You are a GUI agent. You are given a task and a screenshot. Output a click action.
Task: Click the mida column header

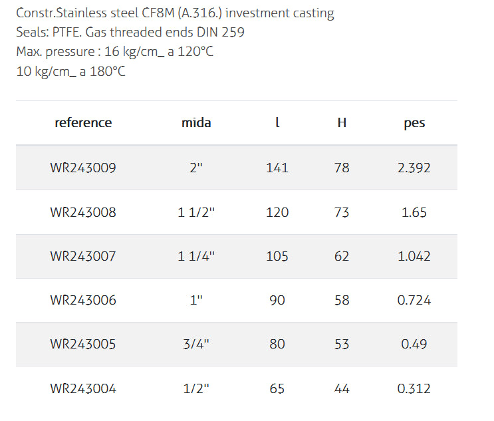tap(196, 122)
